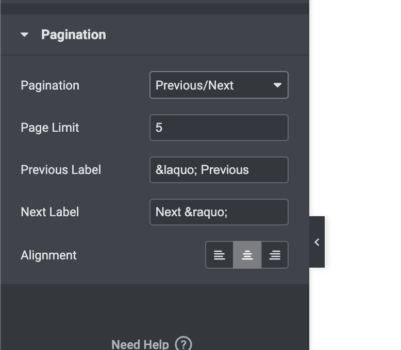Click the dropdown caret in Pagination select

[x=277, y=85]
